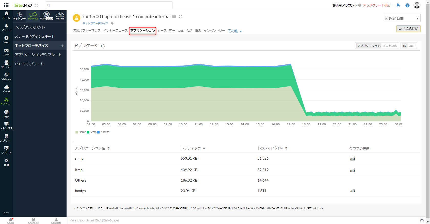Switch chart view to アプリケーション toggle

[x=369, y=46]
